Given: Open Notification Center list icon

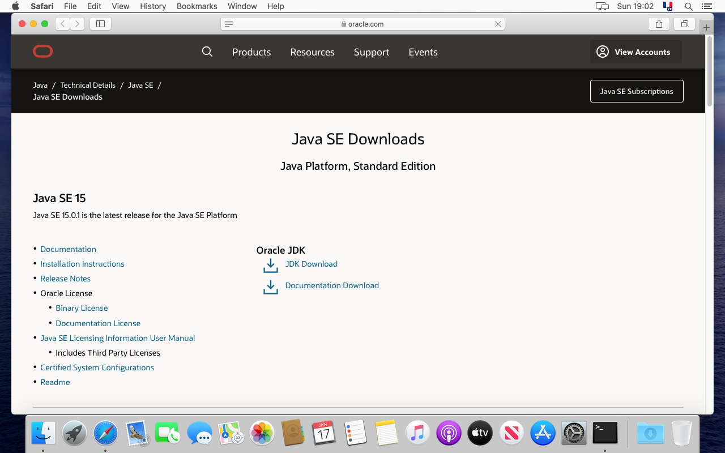Looking at the screenshot, I should [706, 6].
